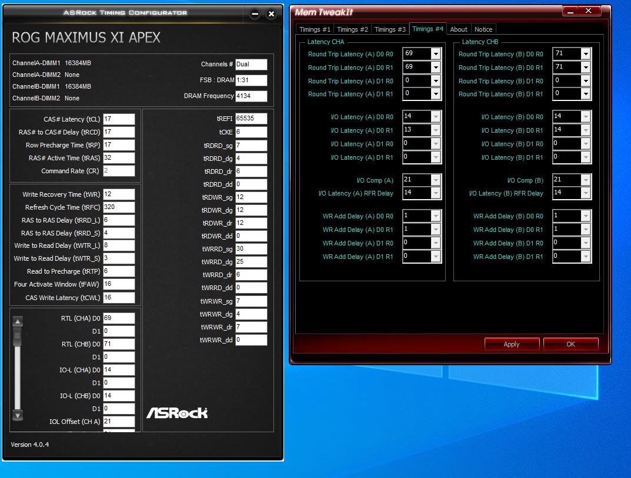Click the RAS# to CAS# Delay (tRCD) field

tap(119, 132)
